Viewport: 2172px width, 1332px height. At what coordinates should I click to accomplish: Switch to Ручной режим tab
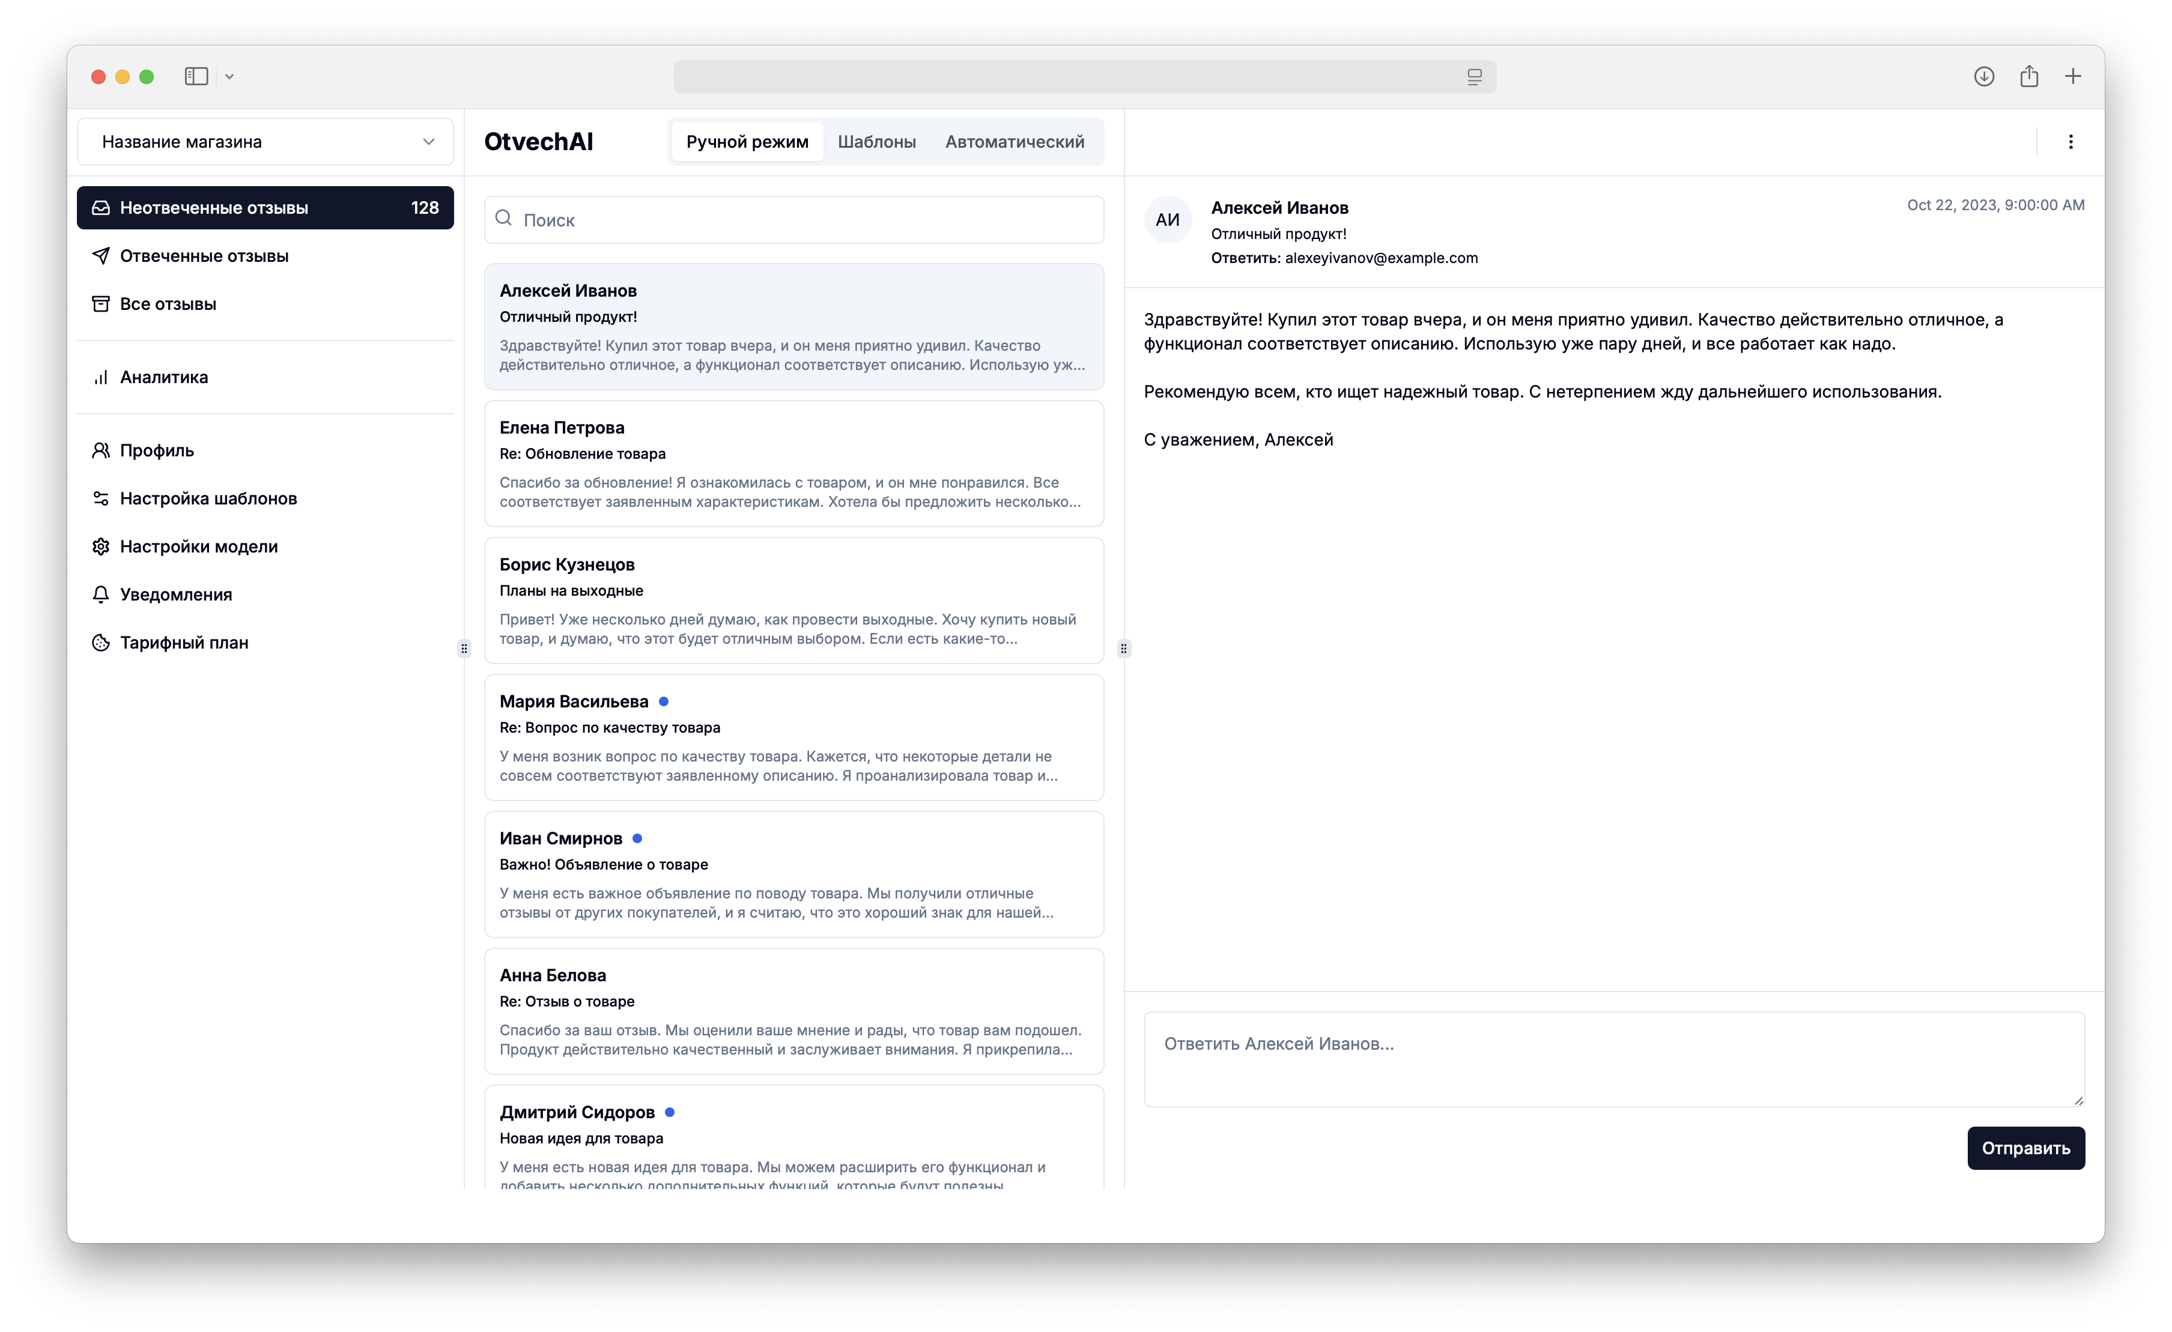[747, 142]
